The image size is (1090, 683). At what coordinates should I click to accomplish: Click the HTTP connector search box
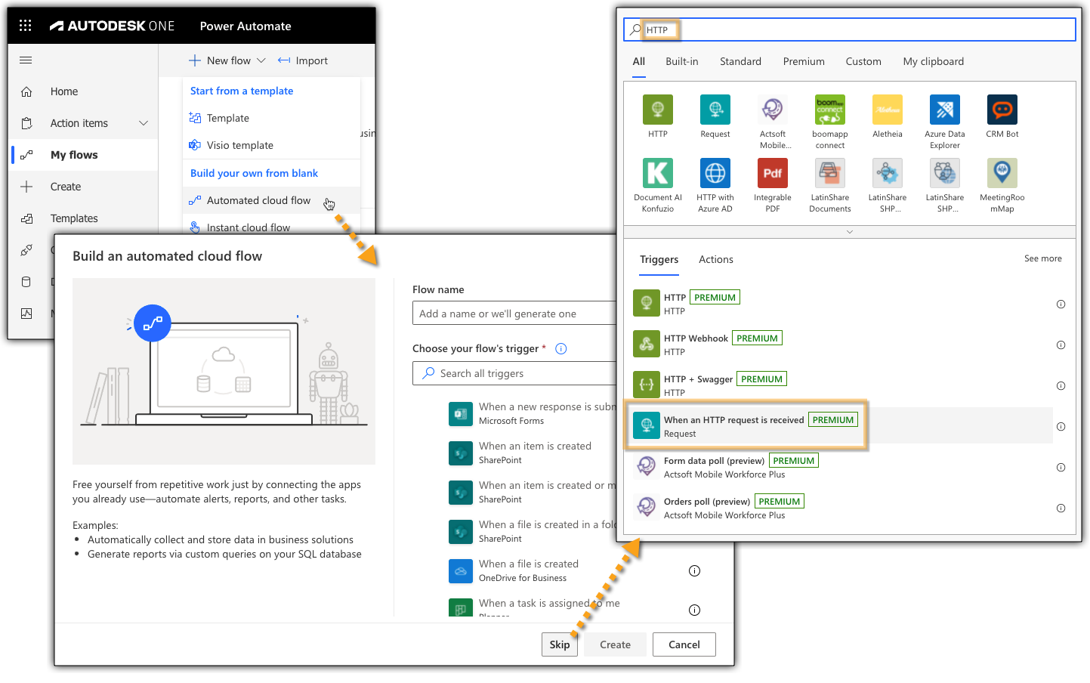[850, 29]
